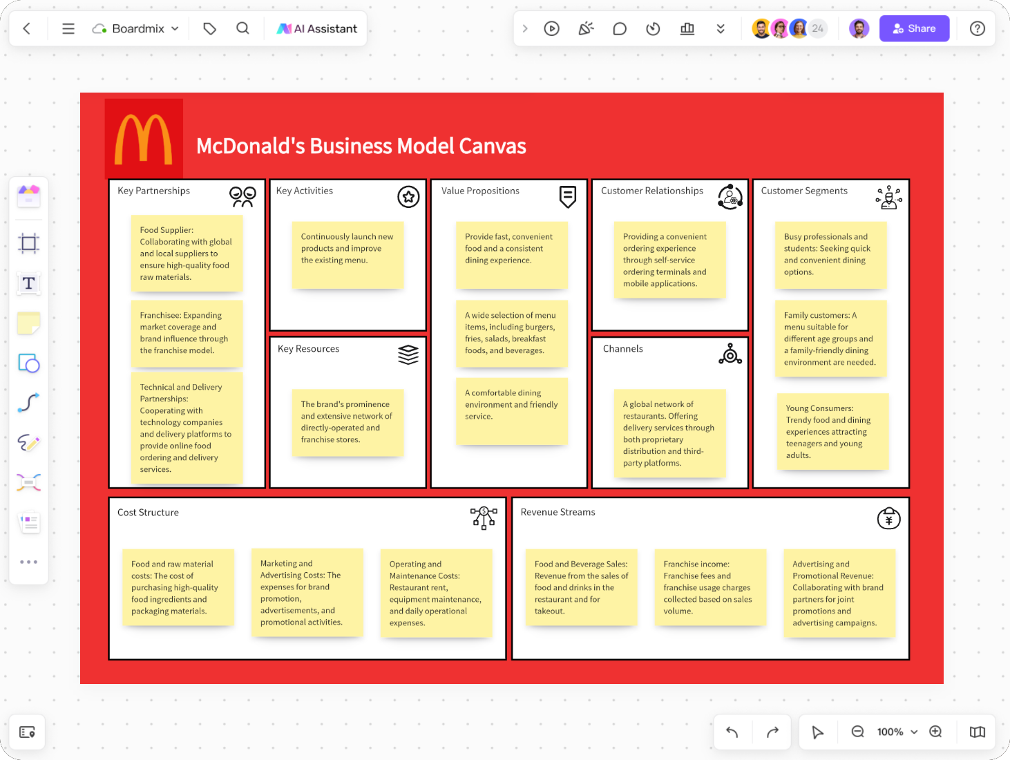This screenshot has height=760, width=1010.
Task: Open the bottom-left layers outline panel
Action: (28, 732)
